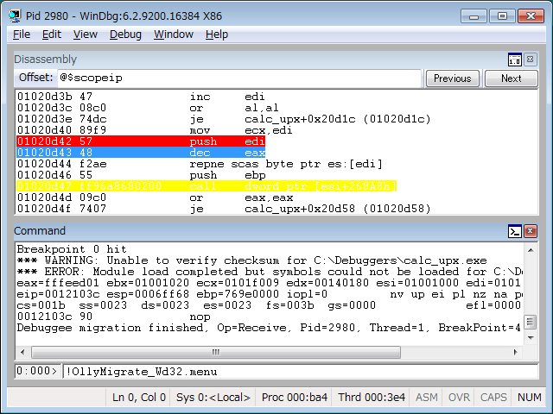Click the Offset input field

pos(239,78)
